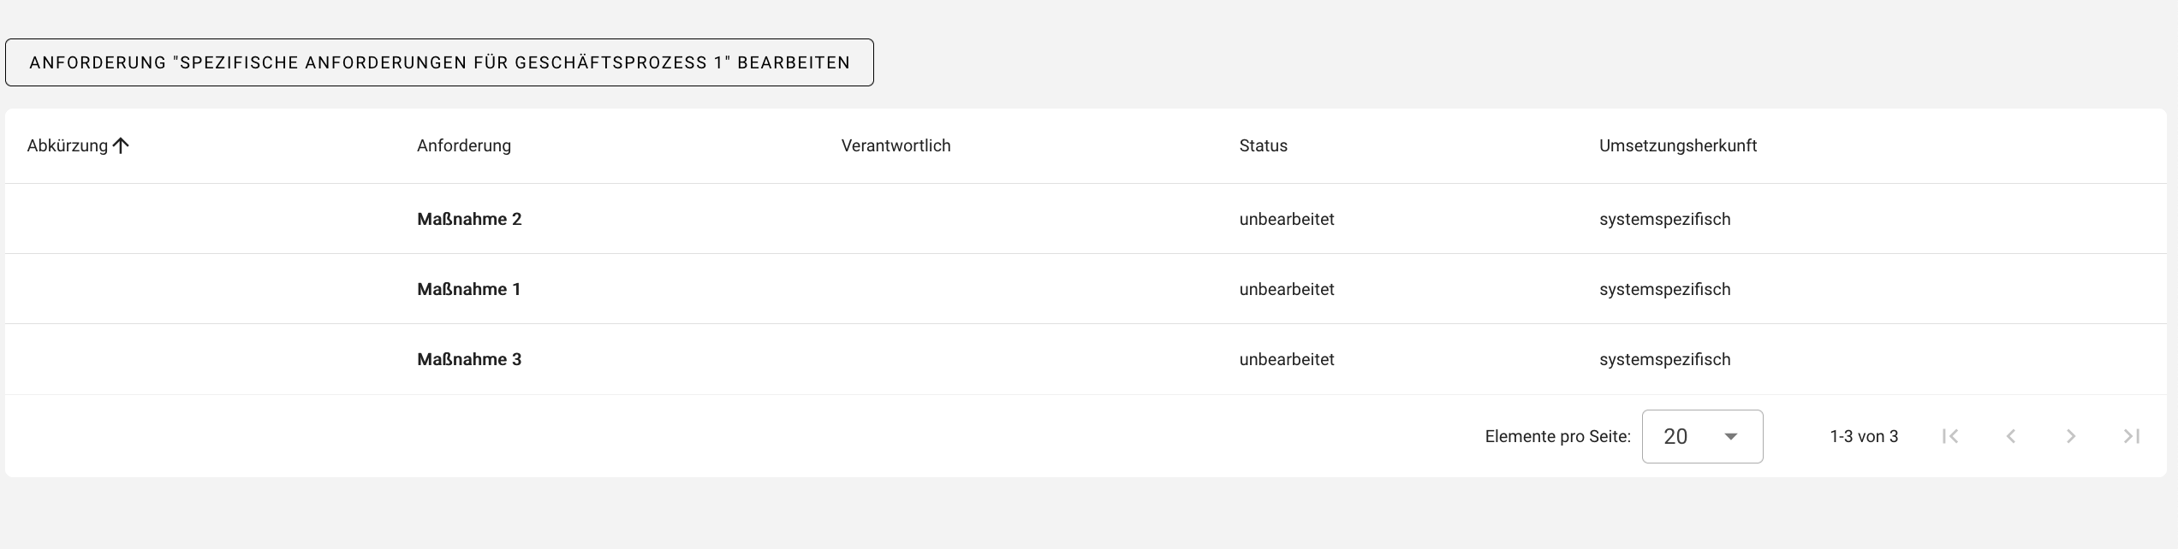Image resolution: width=2178 pixels, height=549 pixels.
Task: Sort by the Status column header
Action: coord(1263,145)
